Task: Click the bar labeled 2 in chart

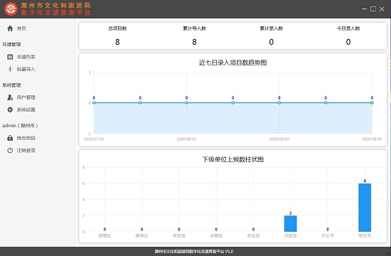Action: pyautogui.click(x=291, y=224)
